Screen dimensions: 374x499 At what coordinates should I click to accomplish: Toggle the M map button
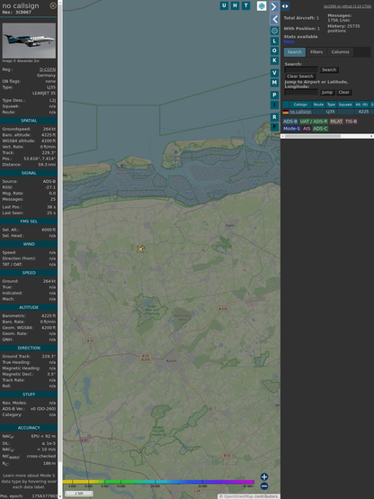click(274, 83)
